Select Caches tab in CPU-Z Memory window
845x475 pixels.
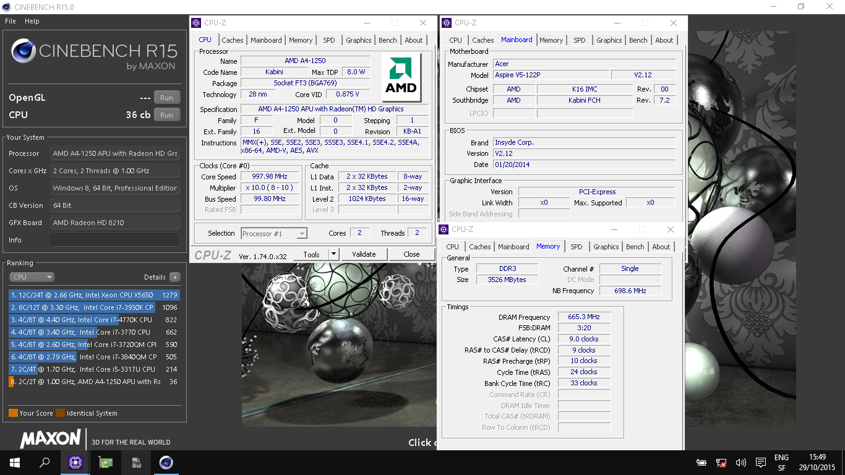(x=480, y=247)
